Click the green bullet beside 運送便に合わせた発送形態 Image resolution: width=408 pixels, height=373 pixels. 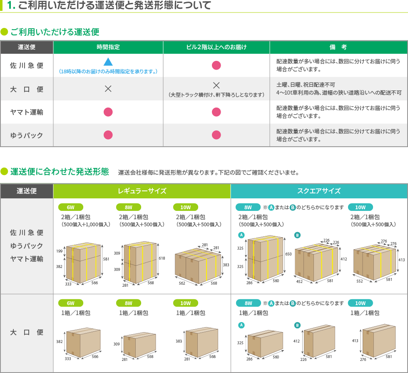click(4, 171)
